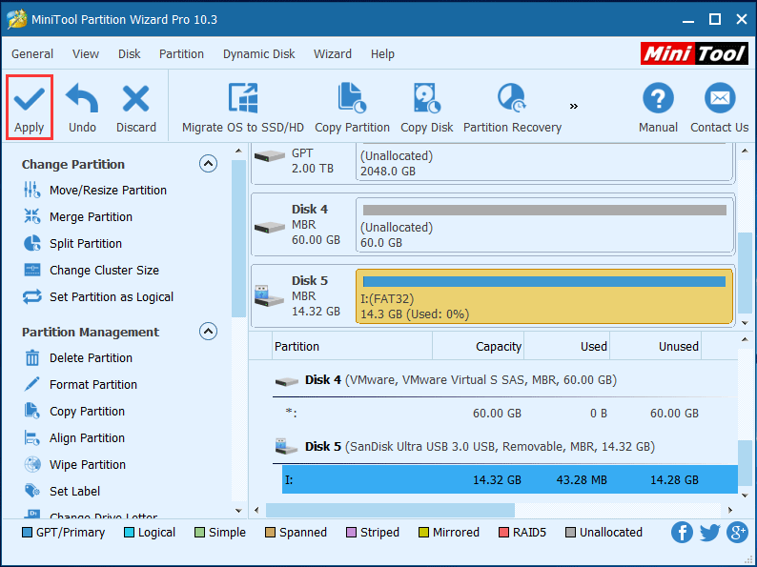
Task: Choose Align Partition in sidebar
Action: click(73, 438)
